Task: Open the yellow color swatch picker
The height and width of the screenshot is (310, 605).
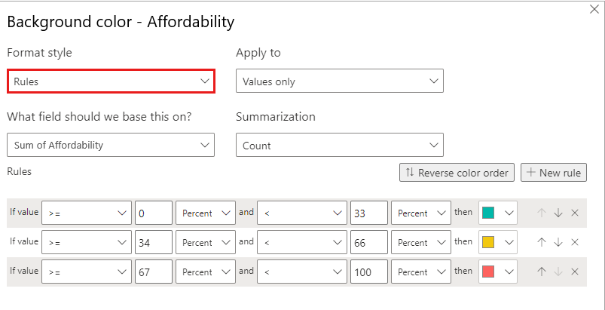Action: click(498, 242)
